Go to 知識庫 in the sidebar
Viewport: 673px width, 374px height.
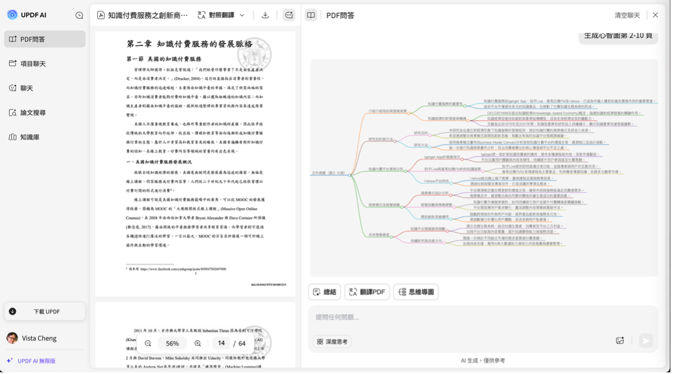[45, 137]
